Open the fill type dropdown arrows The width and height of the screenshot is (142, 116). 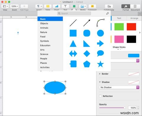[x=138, y=61]
